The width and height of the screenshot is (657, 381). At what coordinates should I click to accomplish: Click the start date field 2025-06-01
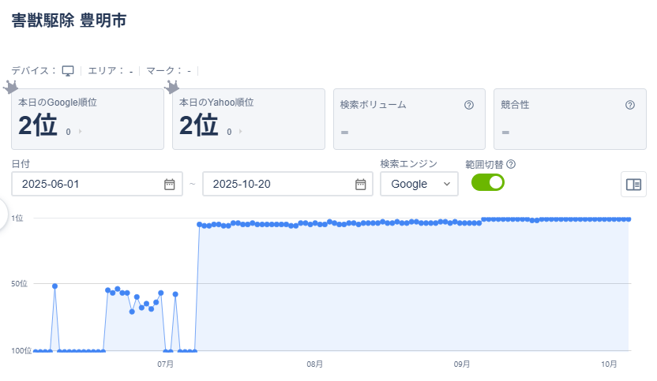tap(87, 184)
